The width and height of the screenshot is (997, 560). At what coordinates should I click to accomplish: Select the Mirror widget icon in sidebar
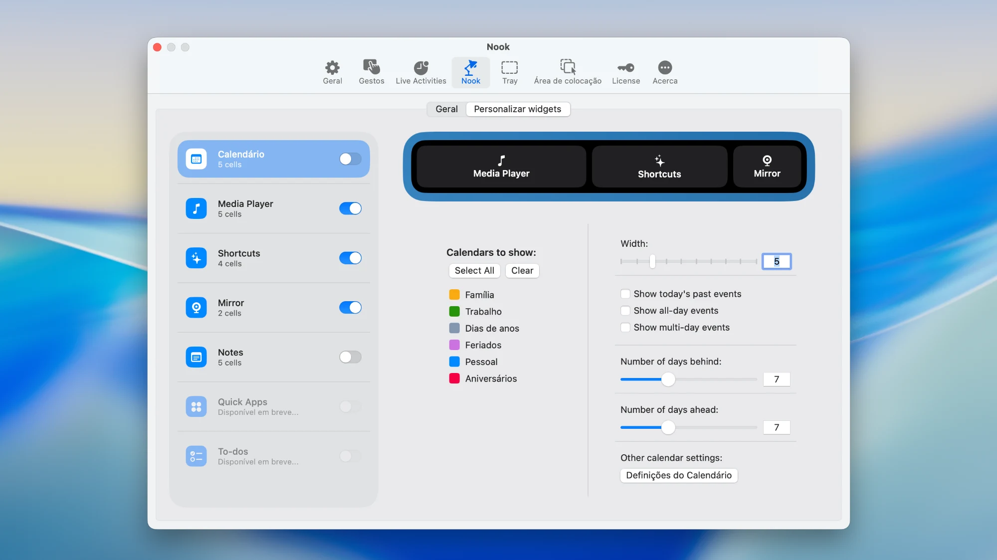[196, 308]
